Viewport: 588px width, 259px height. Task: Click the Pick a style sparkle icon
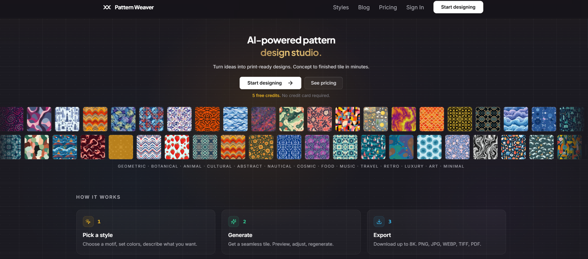pyautogui.click(x=88, y=222)
